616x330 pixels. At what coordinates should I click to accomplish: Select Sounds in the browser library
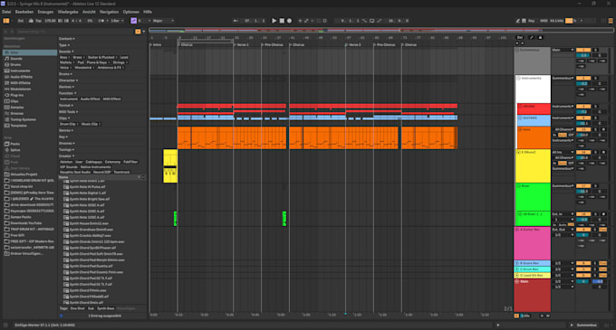click(16, 59)
